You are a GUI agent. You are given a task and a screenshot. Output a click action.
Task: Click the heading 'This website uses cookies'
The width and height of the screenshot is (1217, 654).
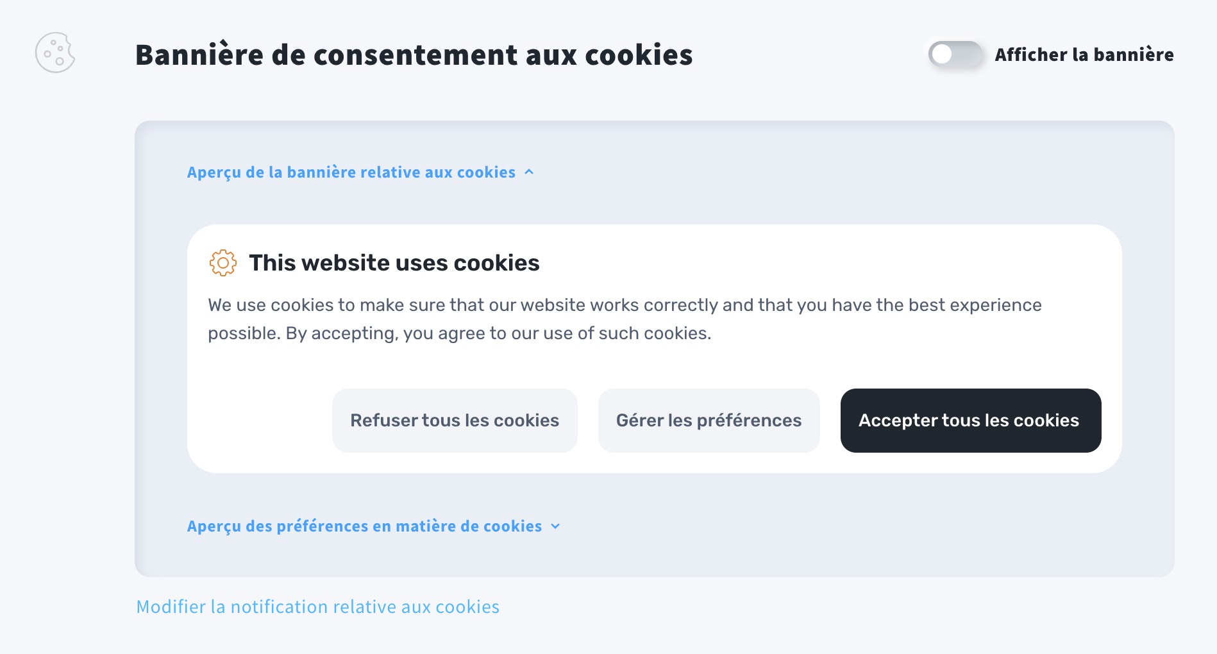pyautogui.click(x=394, y=263)
